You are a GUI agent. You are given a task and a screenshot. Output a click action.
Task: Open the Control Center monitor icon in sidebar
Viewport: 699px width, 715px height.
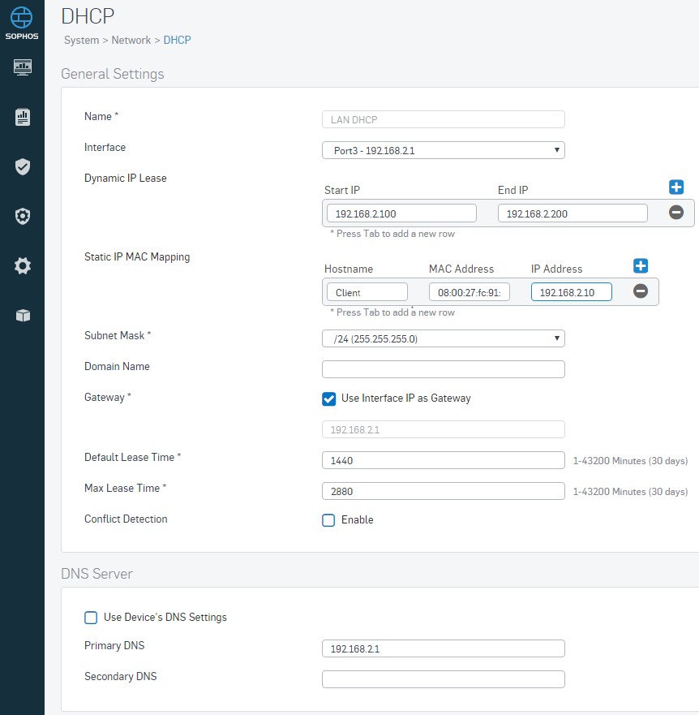(x=23, y=67)
